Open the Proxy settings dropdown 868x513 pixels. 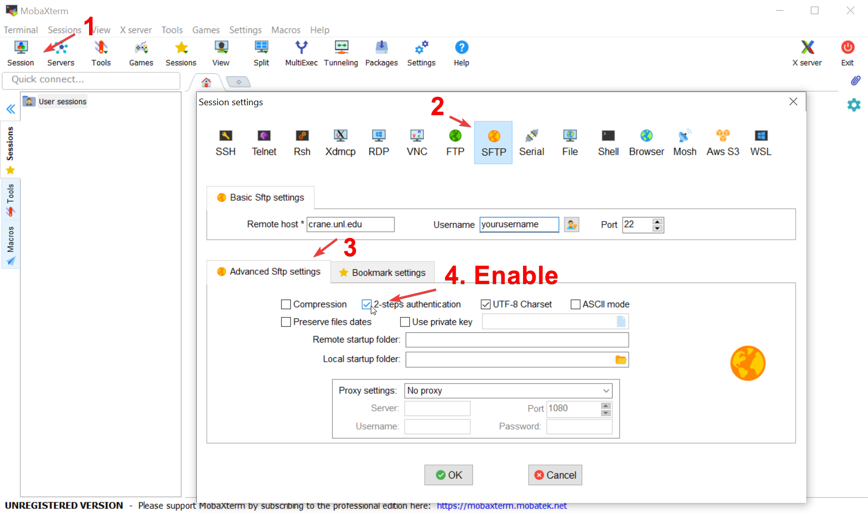508,391
